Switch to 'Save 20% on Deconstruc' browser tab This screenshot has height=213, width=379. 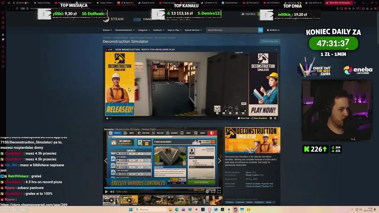pos(339,3)
